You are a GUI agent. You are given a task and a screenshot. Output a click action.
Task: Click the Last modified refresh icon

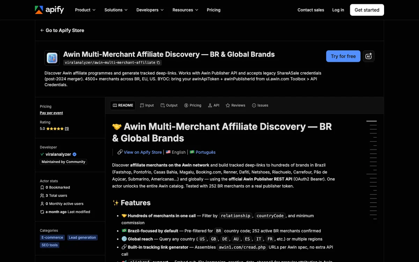click(x=42, y=212)
